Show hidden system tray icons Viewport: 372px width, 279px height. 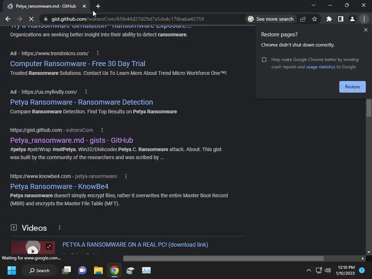309,270
